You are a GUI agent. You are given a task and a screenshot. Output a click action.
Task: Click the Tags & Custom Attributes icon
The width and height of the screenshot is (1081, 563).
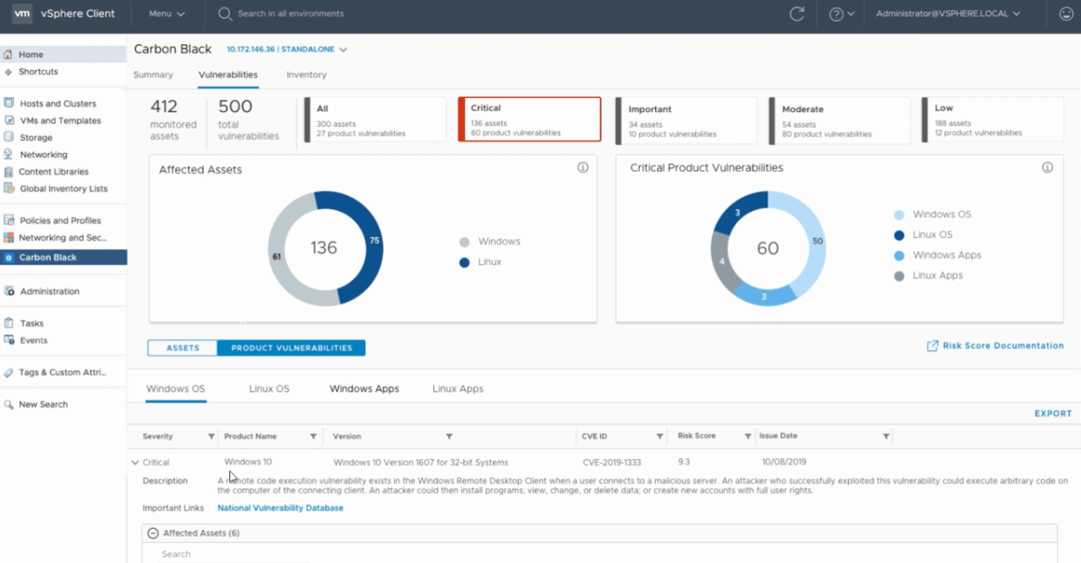click(x=8, y=372)
